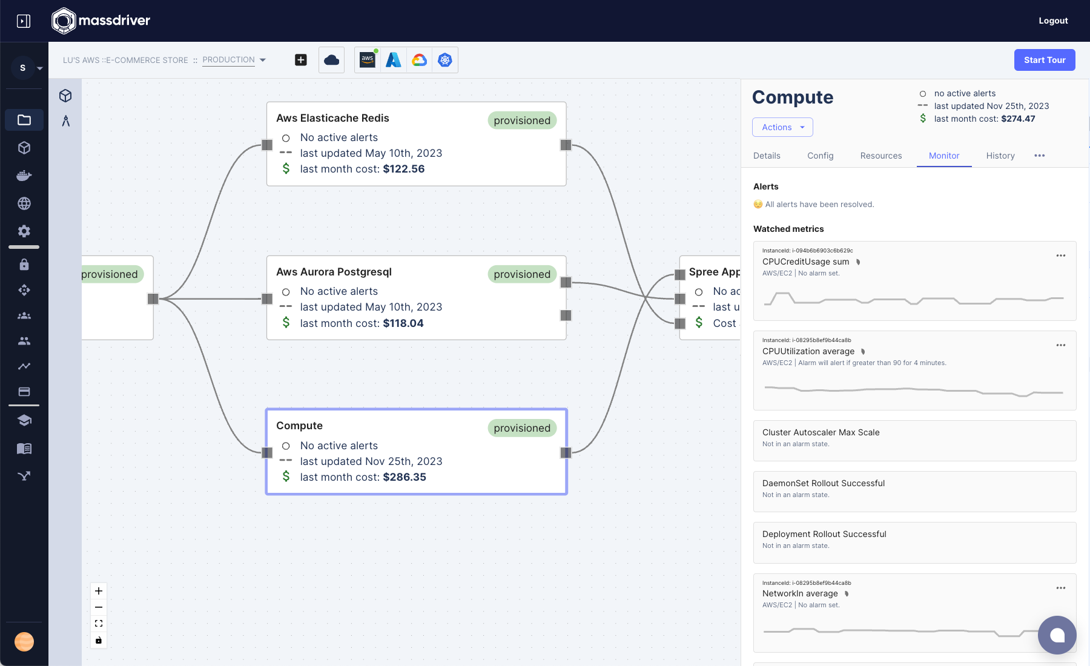
Task: Zoom out on the canvas
Action: [99, 607]
